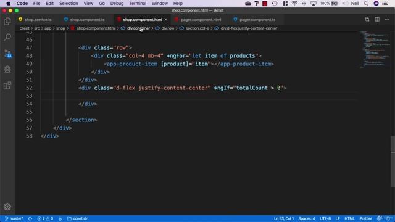
Task: Click the Time Machine icon in menu bar
Action: (x=275, y=4)
